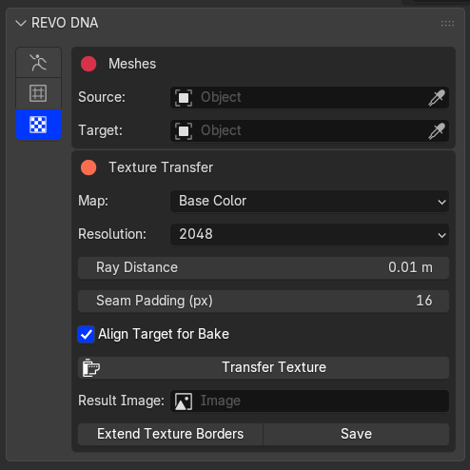Click the Result Image input field
Screen dimensions: 470x470
tap(309, 401)
